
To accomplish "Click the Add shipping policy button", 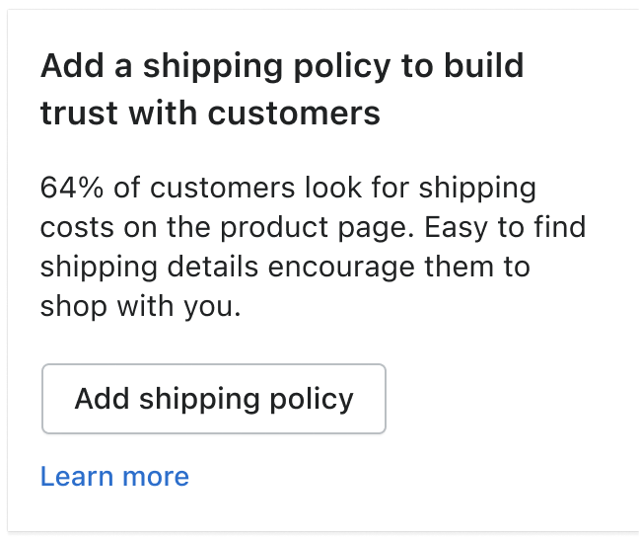I will (x=214, y=399).
